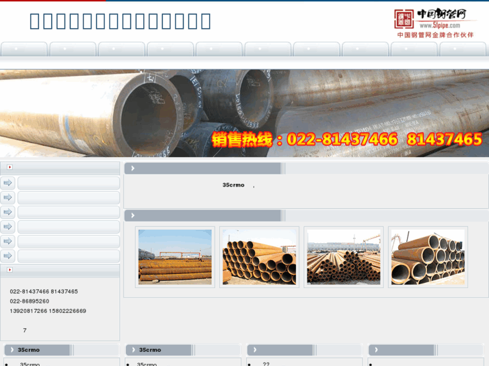The height and width of the screenshot is (366, 489).
Task: Click the lone number 7 in the contact box
Action: (x=25, y=330)
